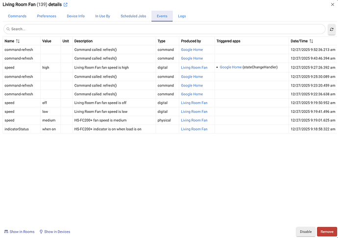Click Show in Rooms link
Viewport: 338px width, 238px height.
20,232
